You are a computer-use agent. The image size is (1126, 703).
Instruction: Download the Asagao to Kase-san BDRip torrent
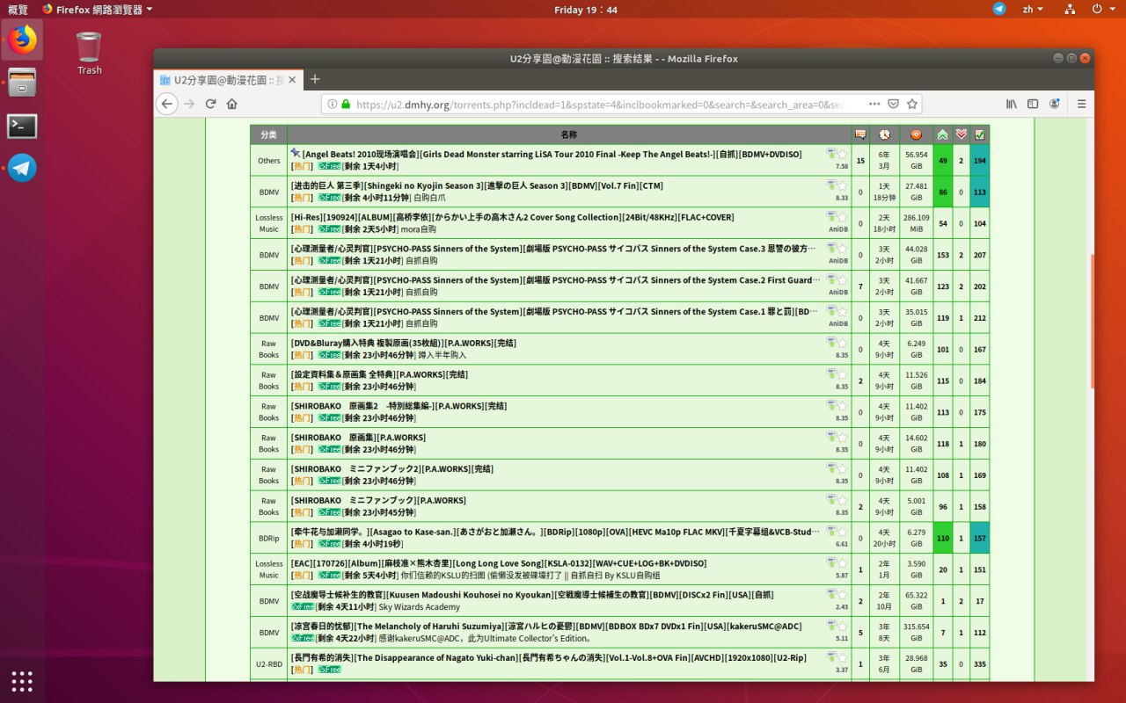[x=831, y=532]
